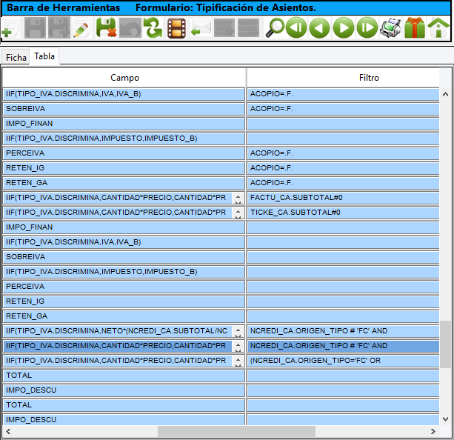Go to first record button

(x=296, y=28)
